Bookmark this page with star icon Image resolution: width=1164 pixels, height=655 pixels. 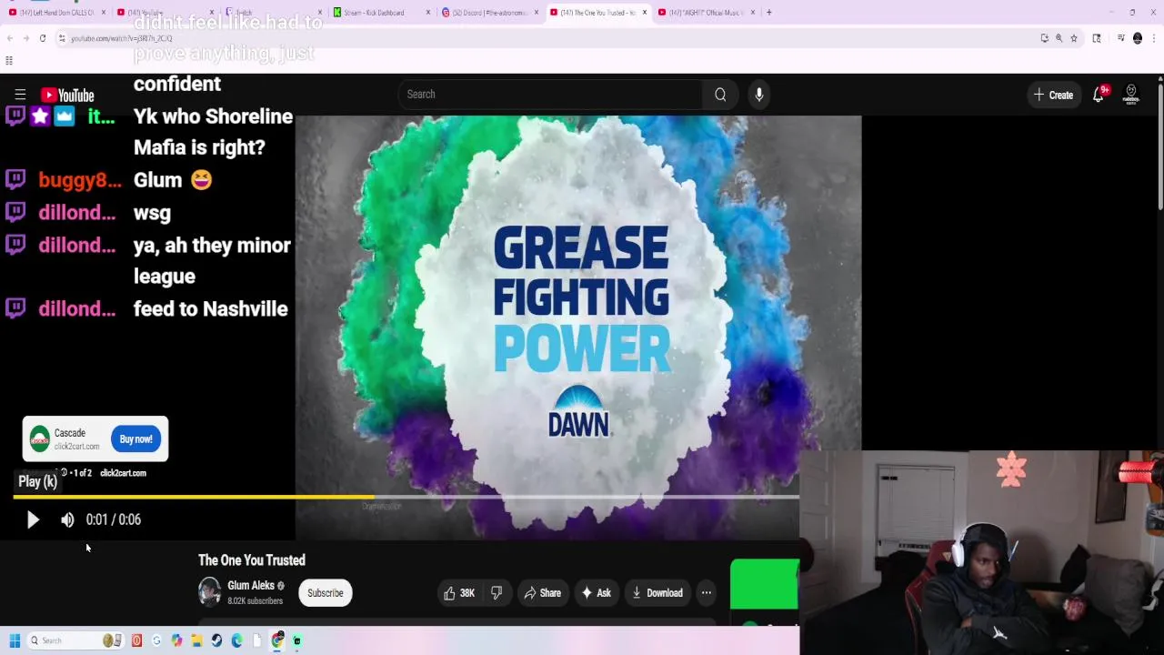click(x=1074, y=38)
